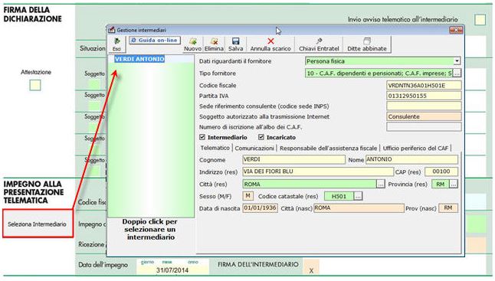Open Ditte abbinate tool
This screenshot has width=495, height=281.
pos(367,44)
